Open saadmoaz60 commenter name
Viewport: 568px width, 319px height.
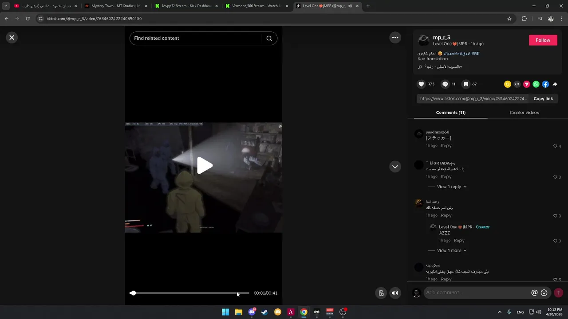[437, 132]
